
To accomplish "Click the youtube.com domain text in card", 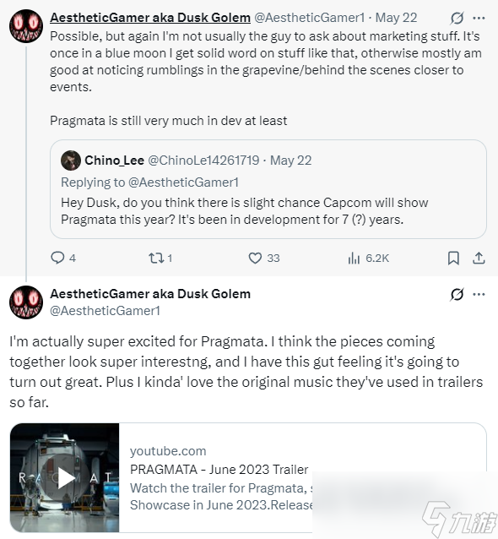I will point(168,451).
